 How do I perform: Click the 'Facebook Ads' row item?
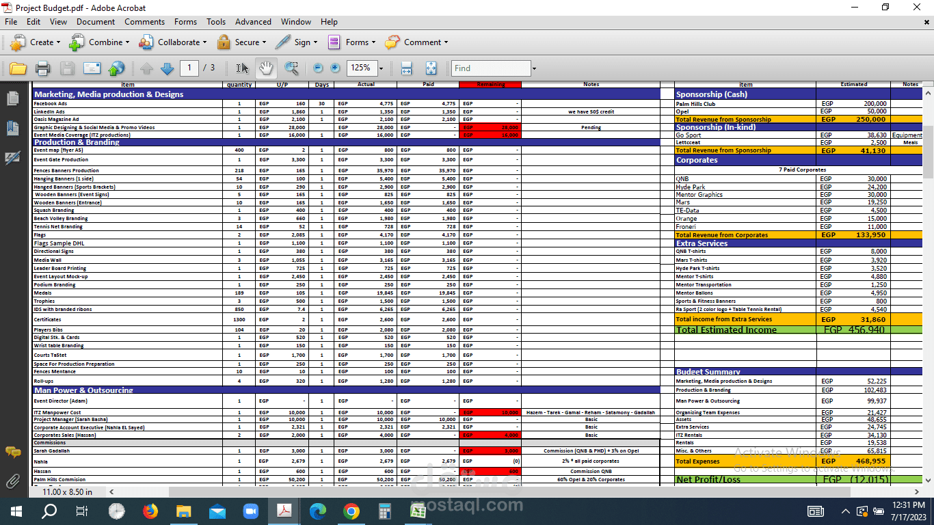51,104
